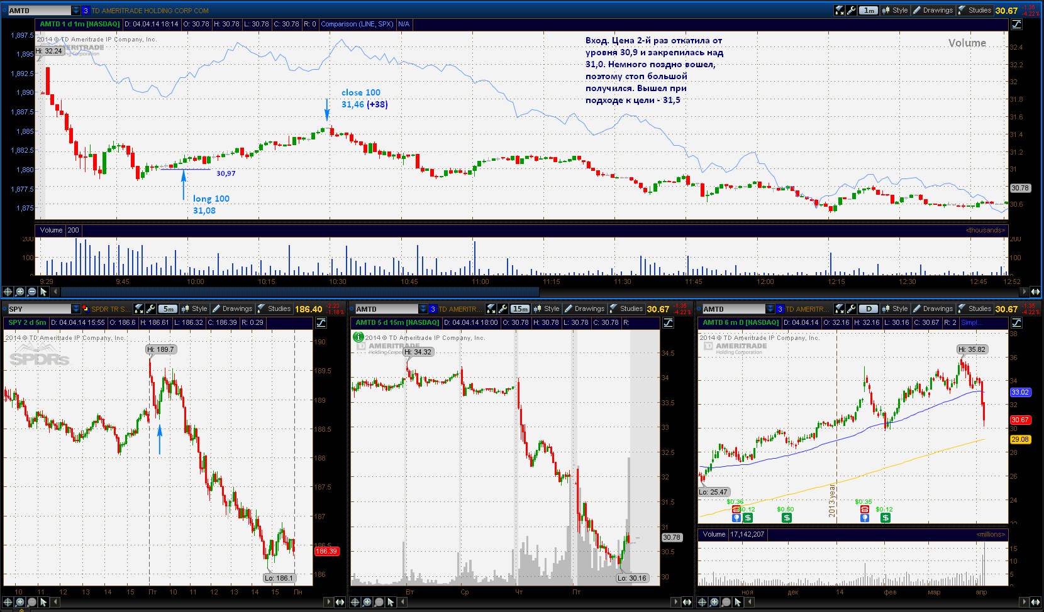Click color link icon next to SPY symbol
Image resolution: width=1044 pixels, height=612 pixels.
click(x=86, y=309)
